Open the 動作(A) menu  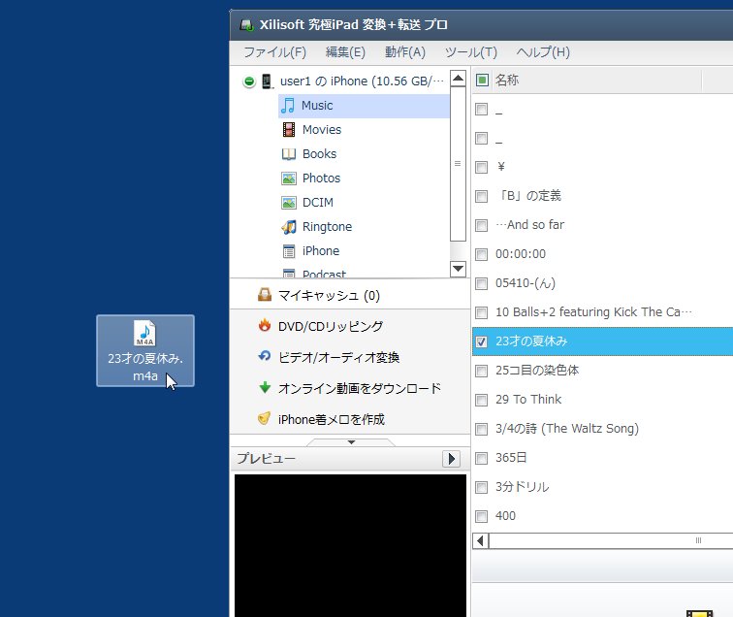click(405, 52)
